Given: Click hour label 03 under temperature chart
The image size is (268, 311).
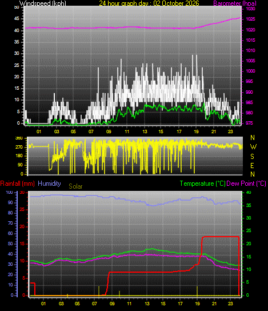Looking at the screenshot, I should click(61, 304).
